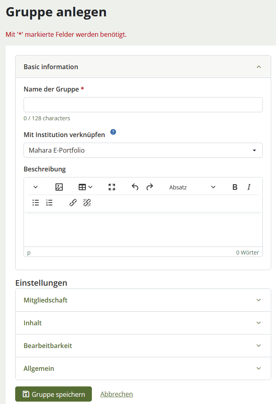
Task: Click the 0 Wörter word count
Action: point(247,253)
